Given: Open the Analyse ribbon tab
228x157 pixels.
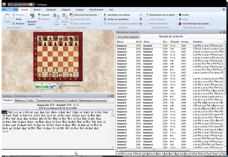Looking at the screenshot, I should [x=80, y=10].
